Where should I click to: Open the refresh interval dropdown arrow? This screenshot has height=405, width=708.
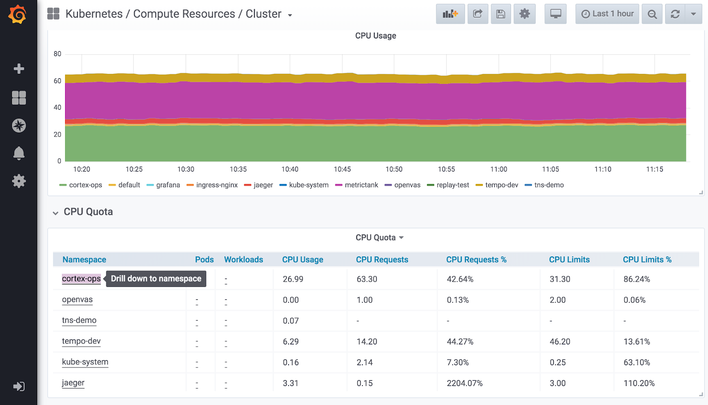[693, 14]
